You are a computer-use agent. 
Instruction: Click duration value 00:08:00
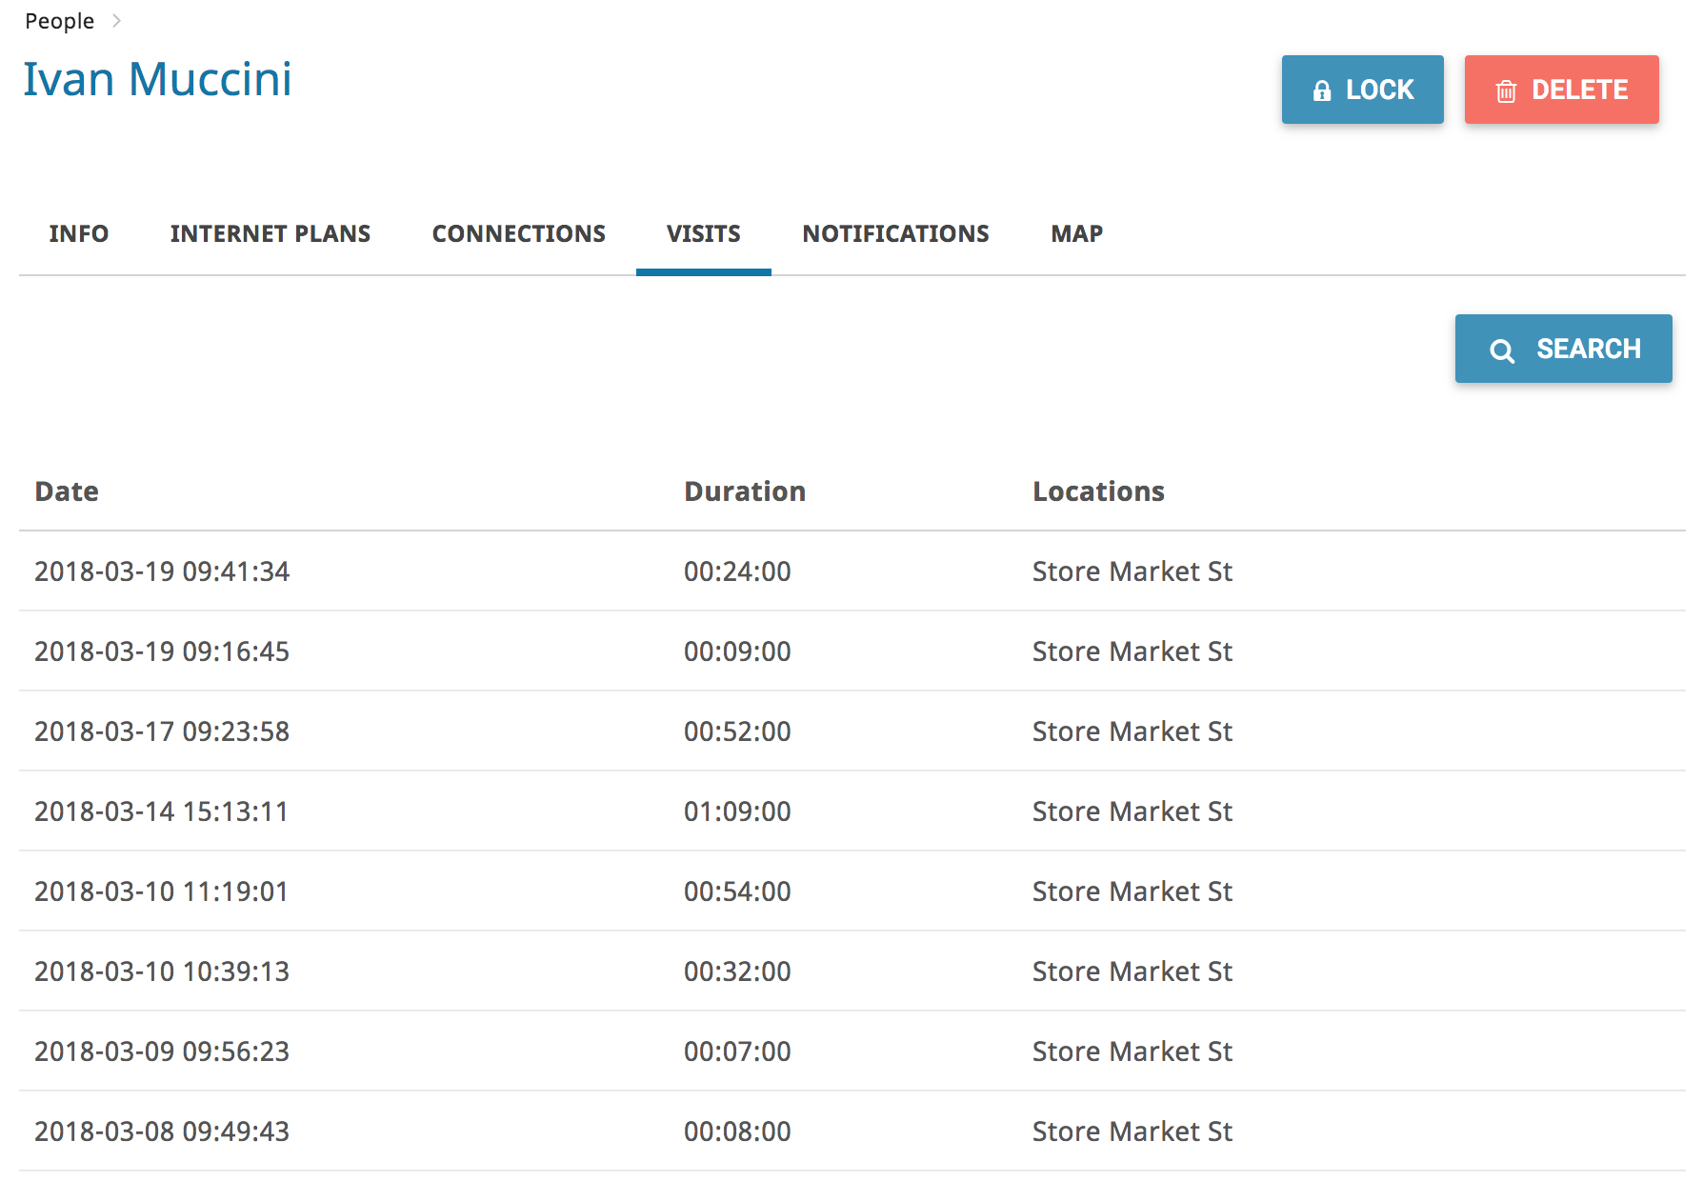[x=737, y=1131]
